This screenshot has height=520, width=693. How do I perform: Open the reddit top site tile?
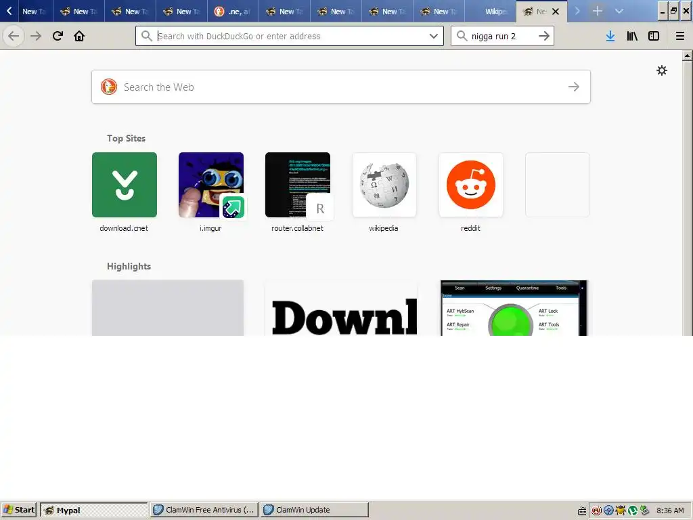471,185
